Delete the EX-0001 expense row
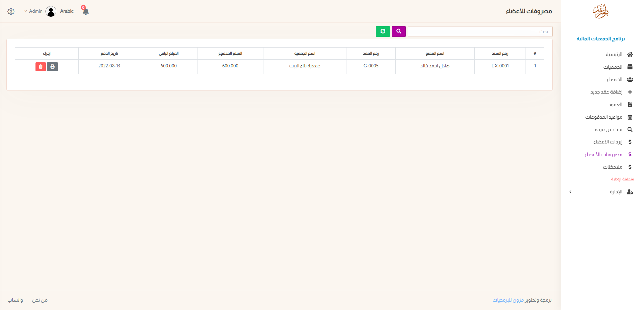 pos(41,67)
